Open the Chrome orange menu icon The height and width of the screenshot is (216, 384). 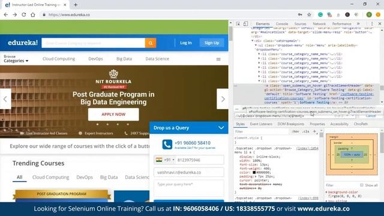click(378, 14)
